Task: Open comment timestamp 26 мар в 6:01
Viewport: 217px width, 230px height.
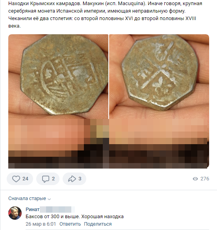Action: [x=41, y=224]
